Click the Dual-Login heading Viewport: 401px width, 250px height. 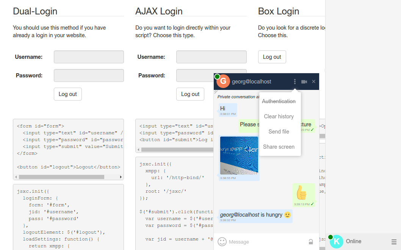(35, 11)
